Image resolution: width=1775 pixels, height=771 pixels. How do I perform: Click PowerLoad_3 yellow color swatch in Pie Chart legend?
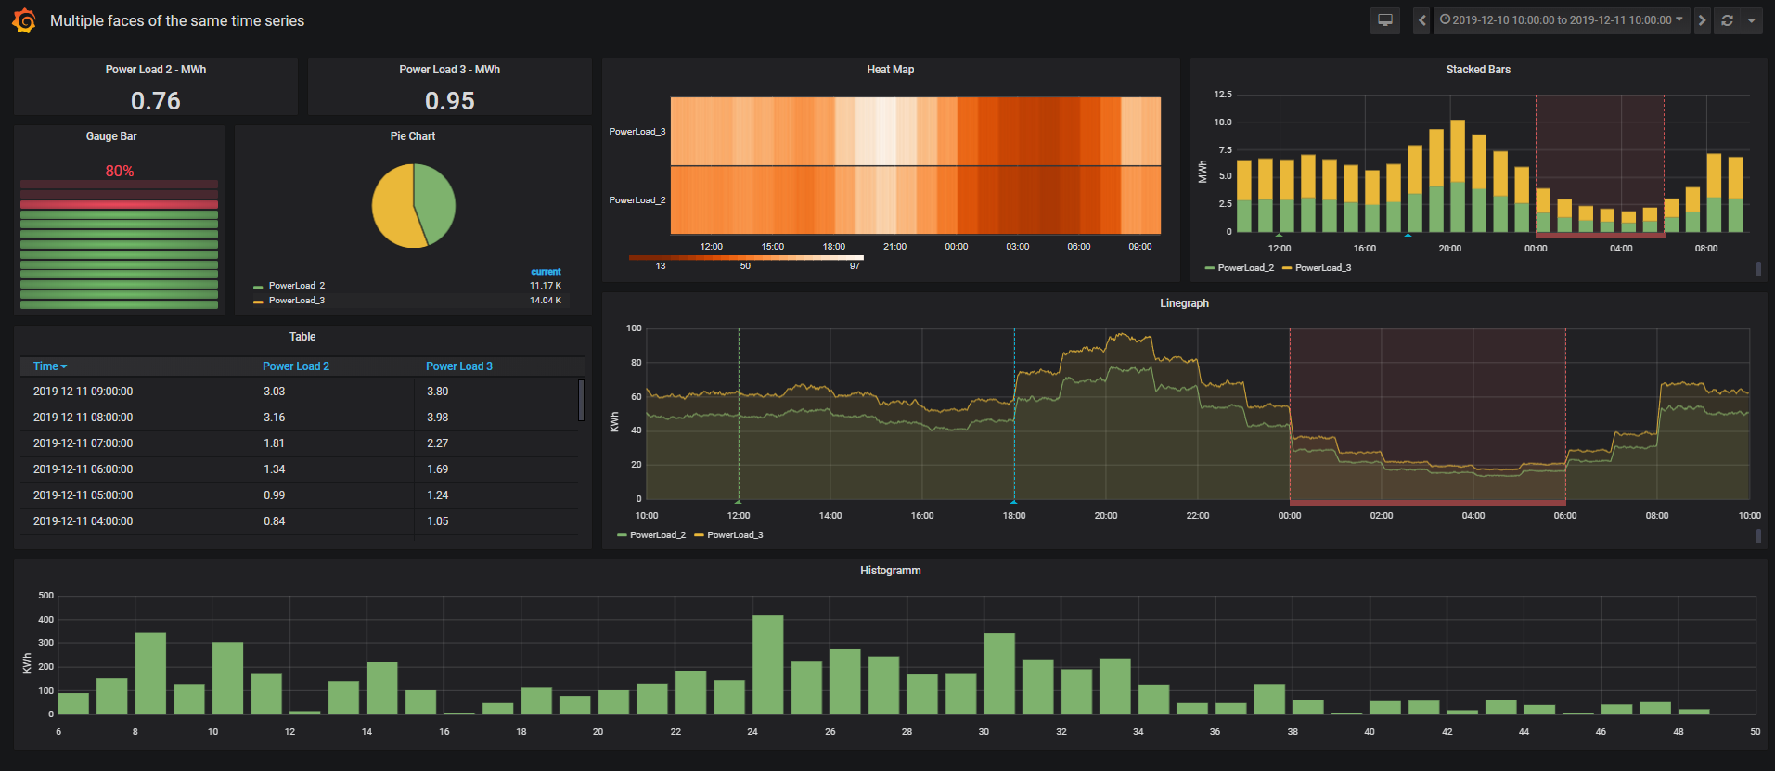258,302
